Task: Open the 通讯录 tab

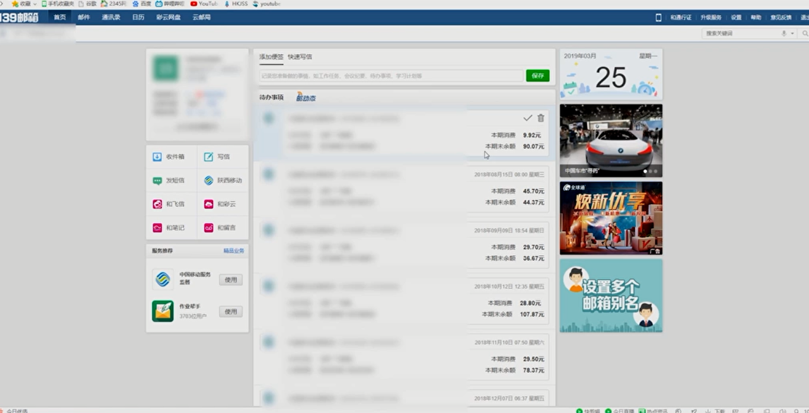Action: (x=111, y=18)
